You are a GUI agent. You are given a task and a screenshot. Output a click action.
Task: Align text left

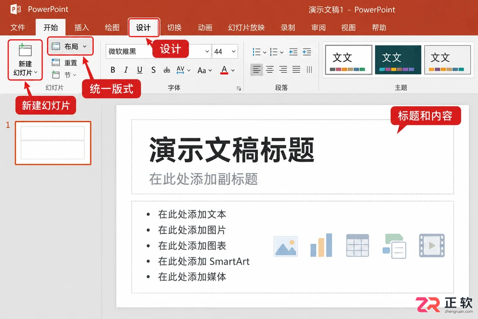(257, 69)
